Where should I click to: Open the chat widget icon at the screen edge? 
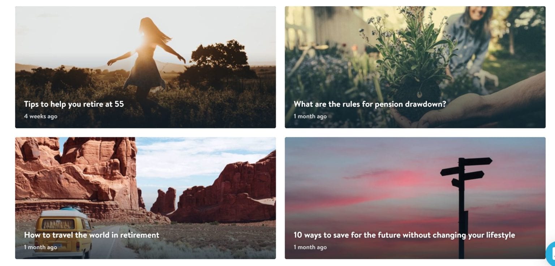tap(551, 253)
